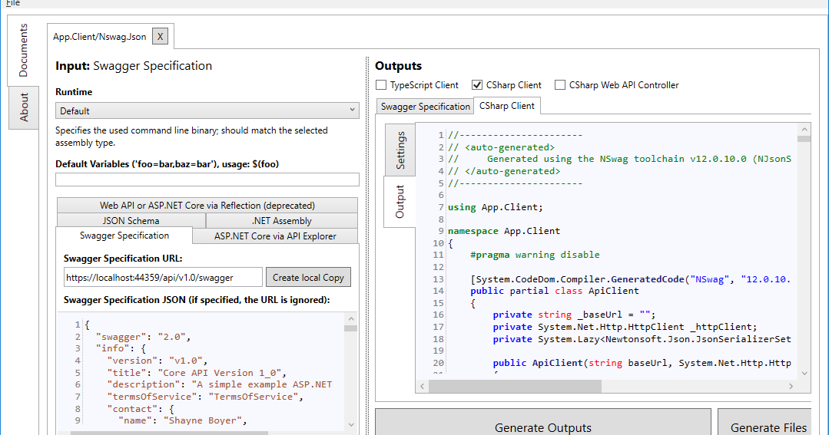Uncheck the CSharp Client checkbox
829x435 pixels.
point(477,85)
